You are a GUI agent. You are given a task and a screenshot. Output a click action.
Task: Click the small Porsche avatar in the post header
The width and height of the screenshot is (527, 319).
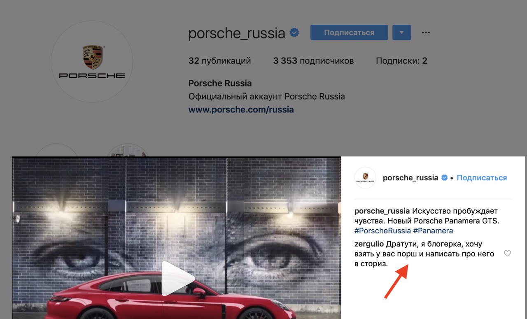[x=365, y=178]
